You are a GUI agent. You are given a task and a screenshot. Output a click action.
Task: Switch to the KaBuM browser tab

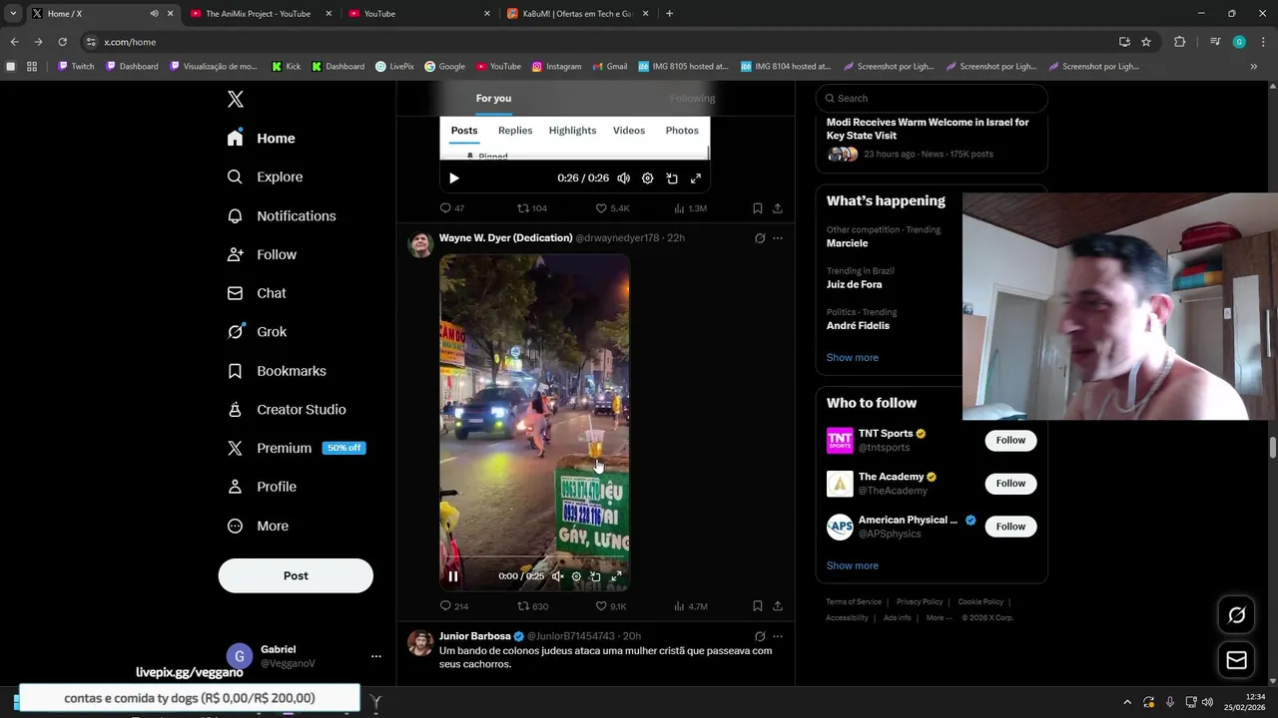[578, 14]
